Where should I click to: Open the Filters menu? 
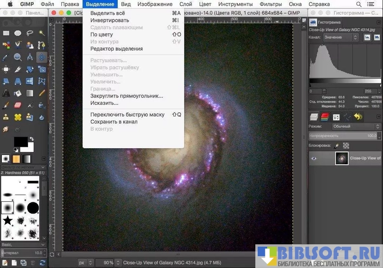(270, 4)
